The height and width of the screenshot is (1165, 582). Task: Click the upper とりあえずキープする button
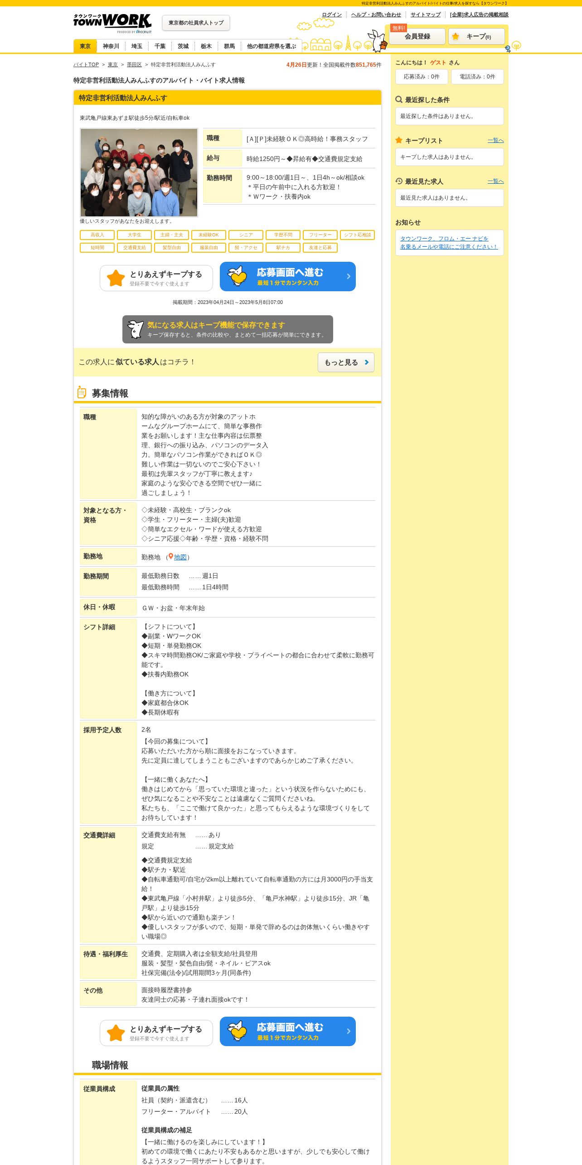(156, 278)
